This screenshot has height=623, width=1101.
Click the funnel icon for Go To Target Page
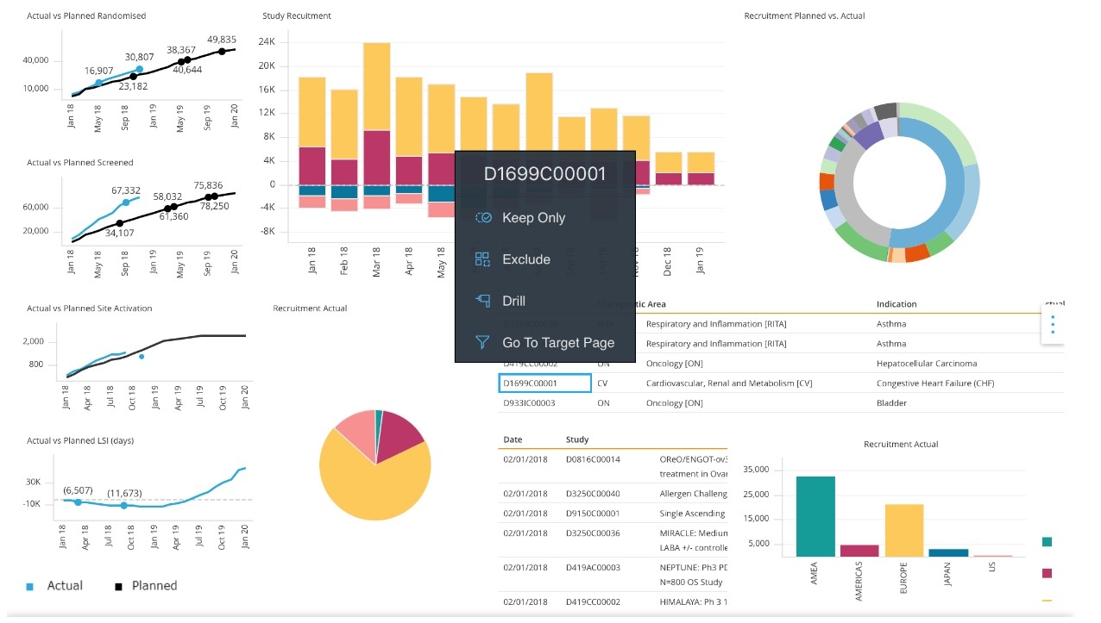click(482, 343)
